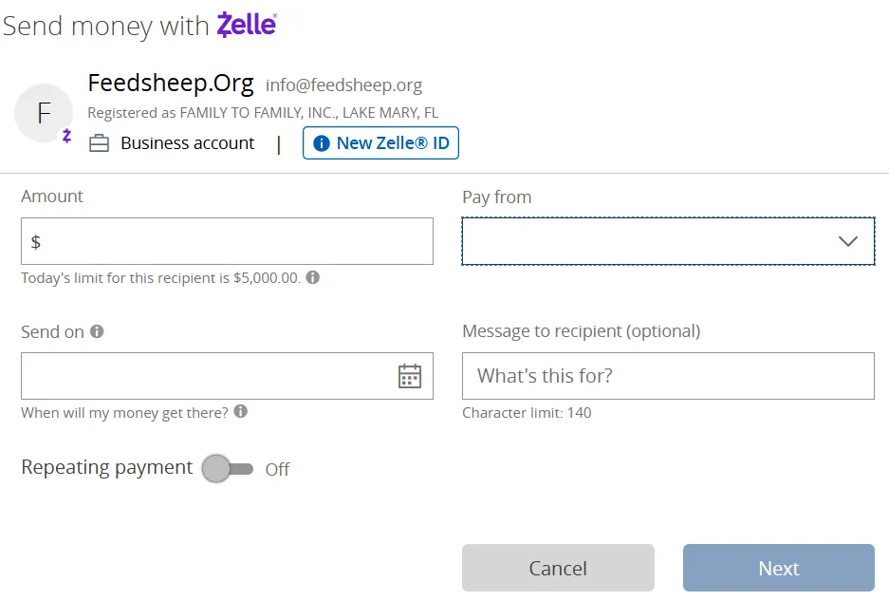Click 'When will my money get there?' text

(124, 412)
